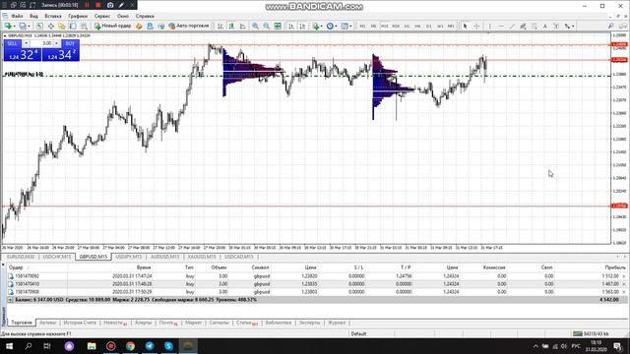630x354 pixels.
Task: Increase volume arrow in one-click panel
Action: (56, 43)
